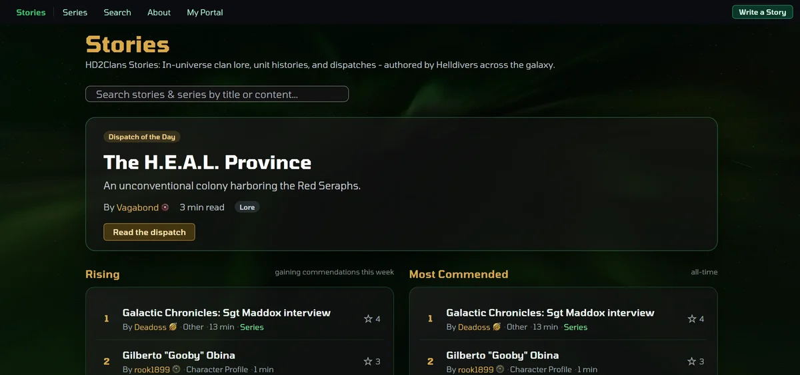Image resolution: width=800 pixels, height=375 pixels.
Task: Focus the search stories & series field
Action: tap(217, 94)
